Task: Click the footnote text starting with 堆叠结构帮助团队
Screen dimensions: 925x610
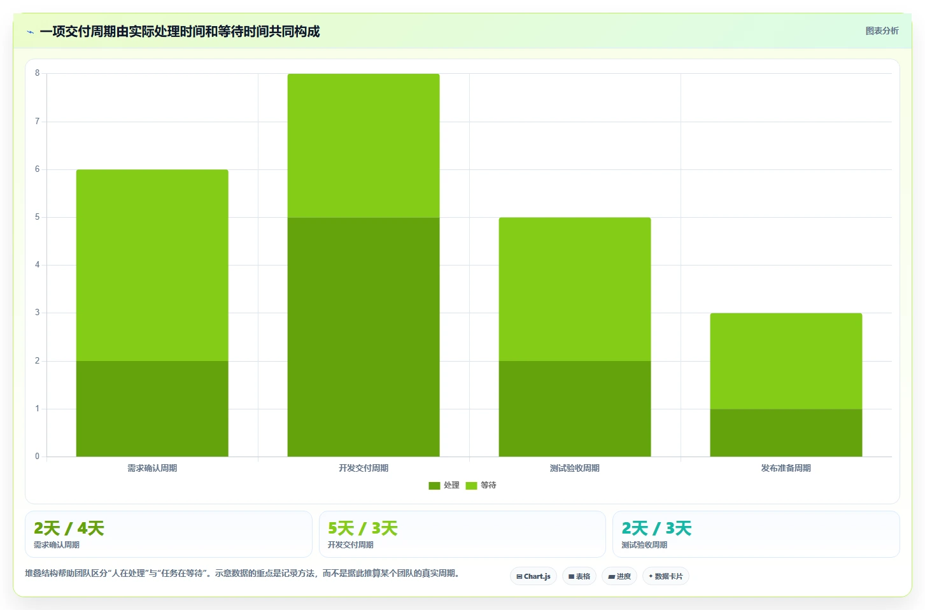Action: click(242, 573)
